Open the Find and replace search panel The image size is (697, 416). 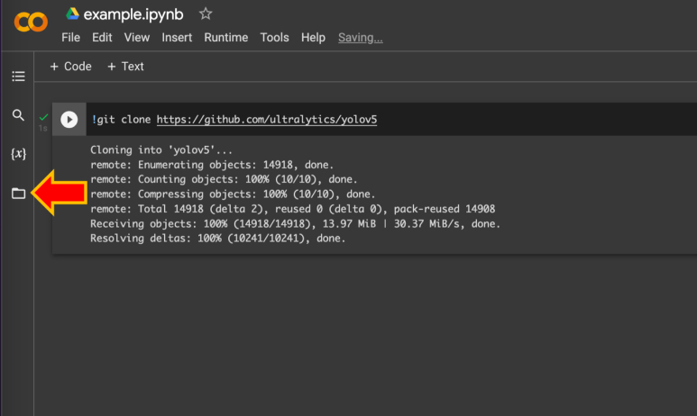coord(18,115)
